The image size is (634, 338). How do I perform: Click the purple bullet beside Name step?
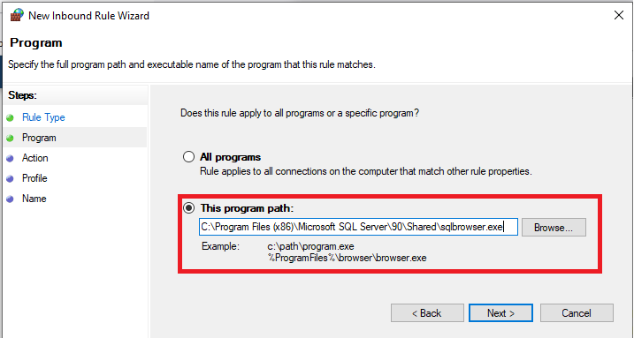[10, 199]
